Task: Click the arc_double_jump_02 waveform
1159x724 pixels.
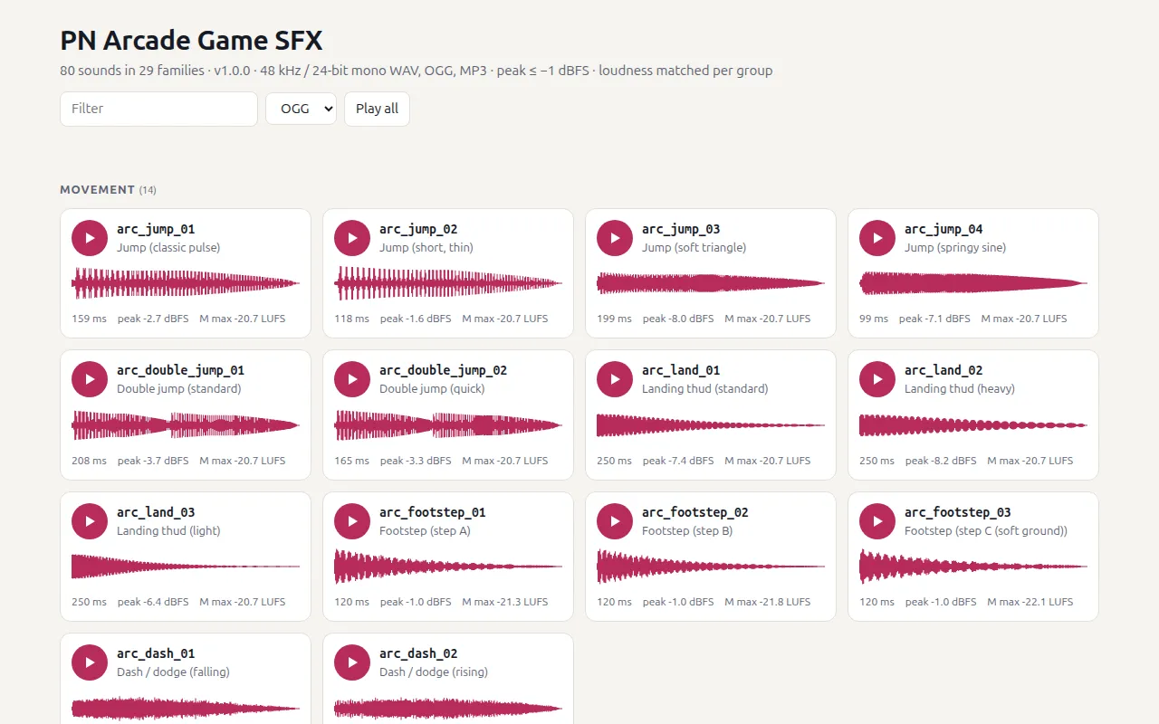Action: 448,425
